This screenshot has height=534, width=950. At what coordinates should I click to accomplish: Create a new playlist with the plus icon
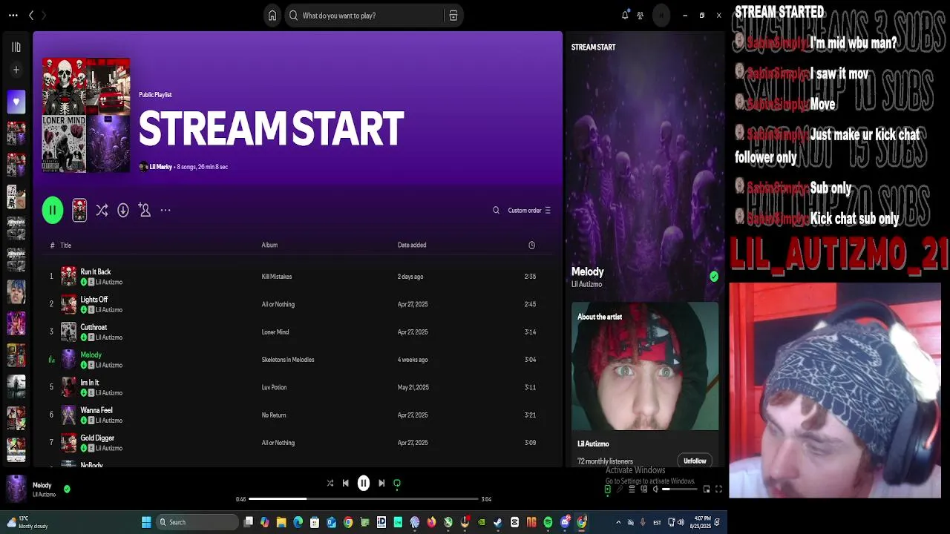[x=16, y=70]
